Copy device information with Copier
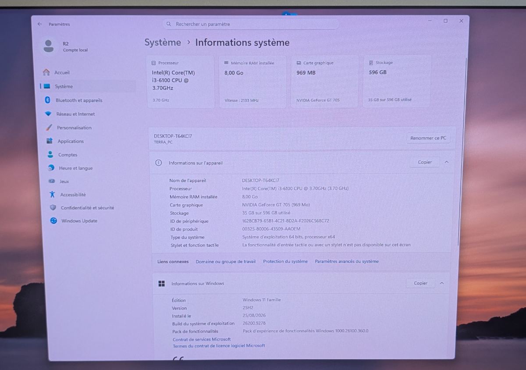Screen dimensions: 526x370 425,162
